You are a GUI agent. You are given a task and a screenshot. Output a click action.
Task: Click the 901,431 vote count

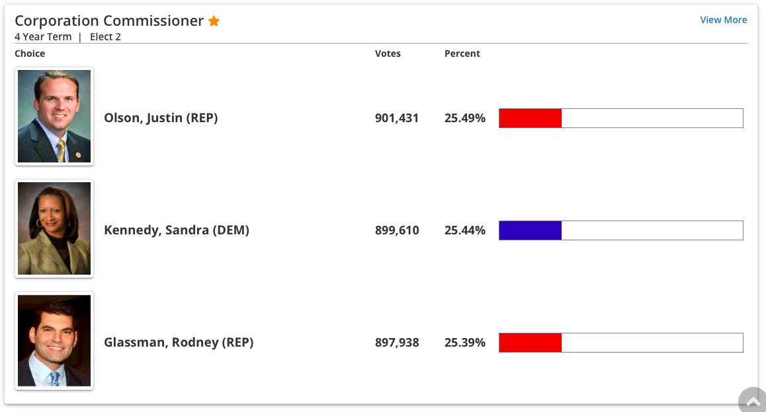(397, 118)
